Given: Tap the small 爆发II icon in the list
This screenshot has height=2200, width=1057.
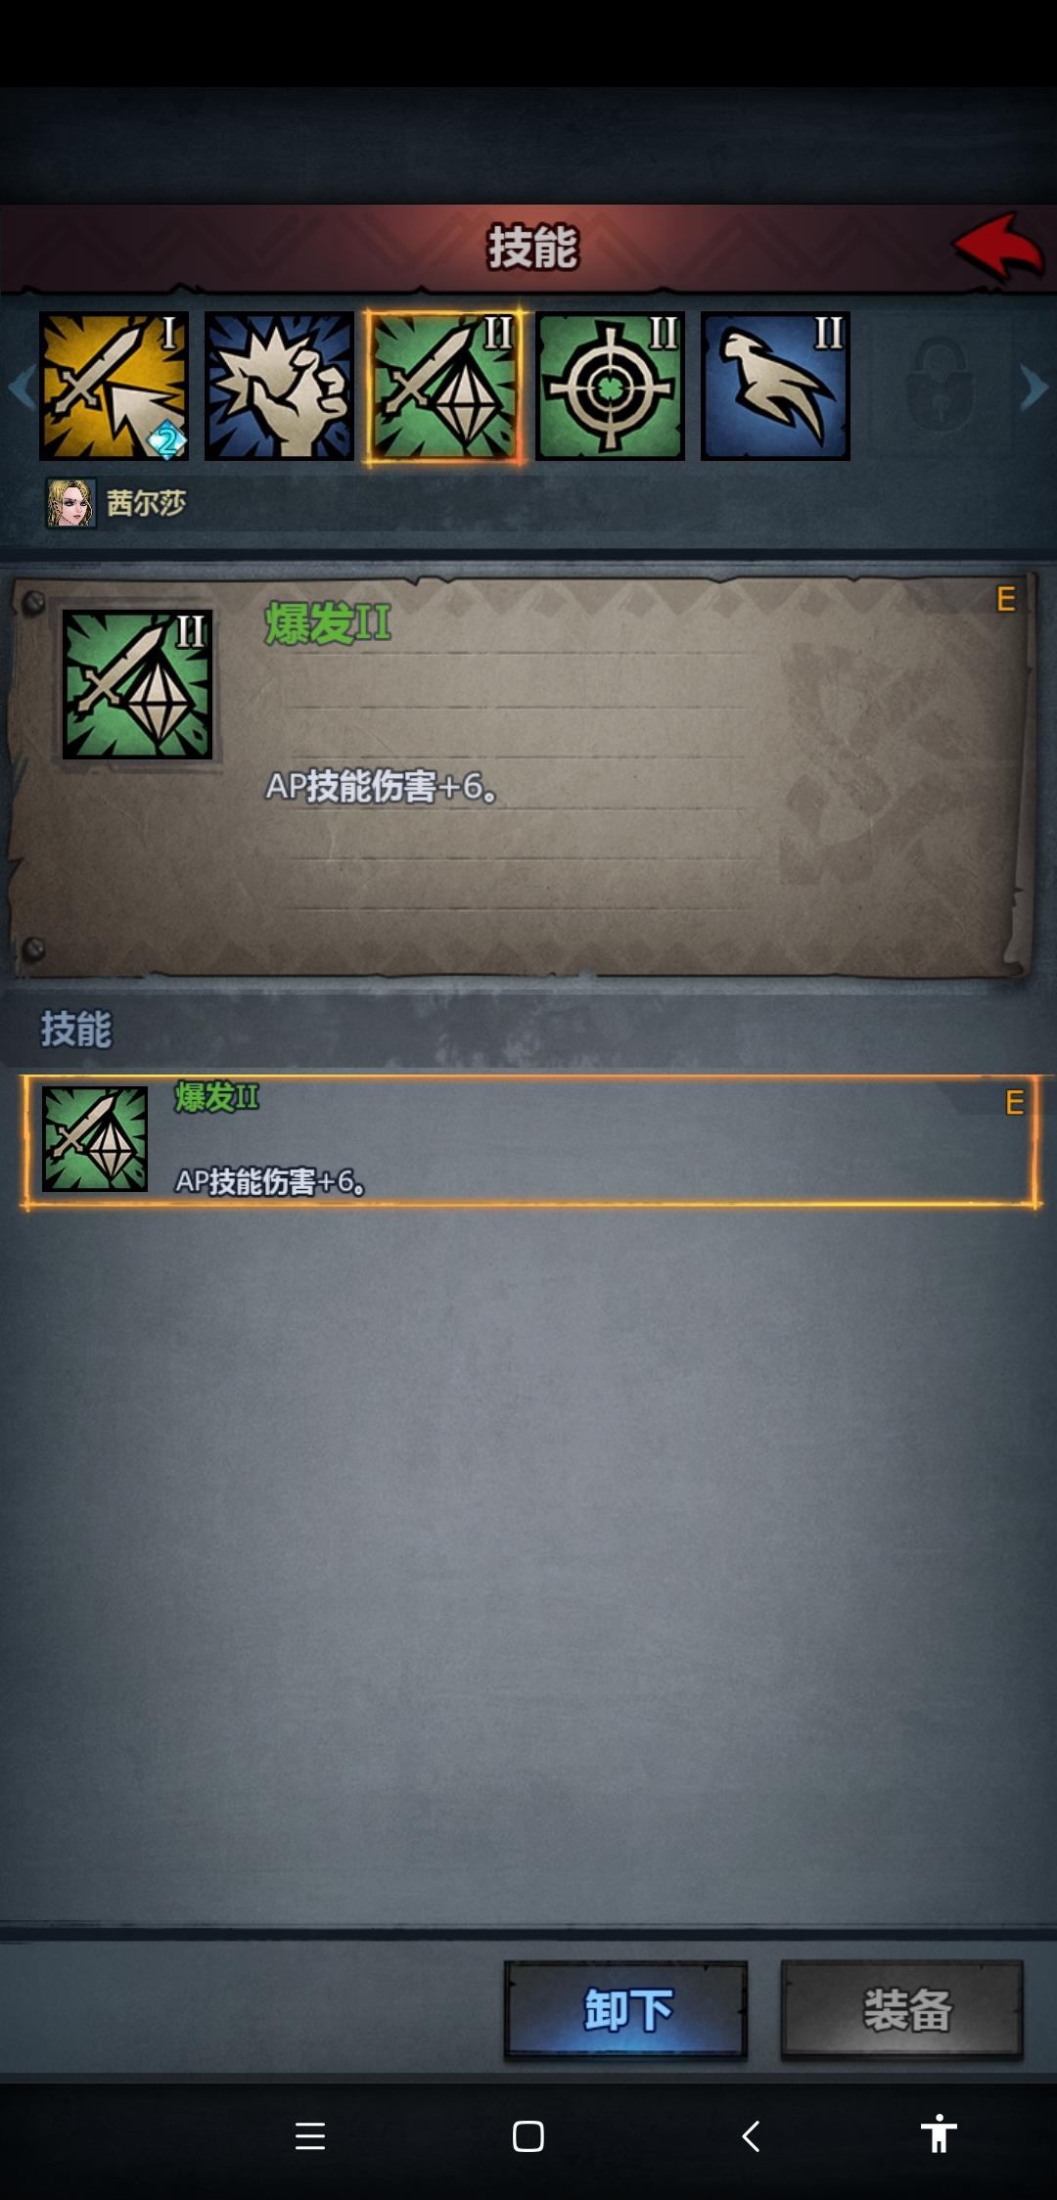Looking at the screenshot, I should [95, 1139].
